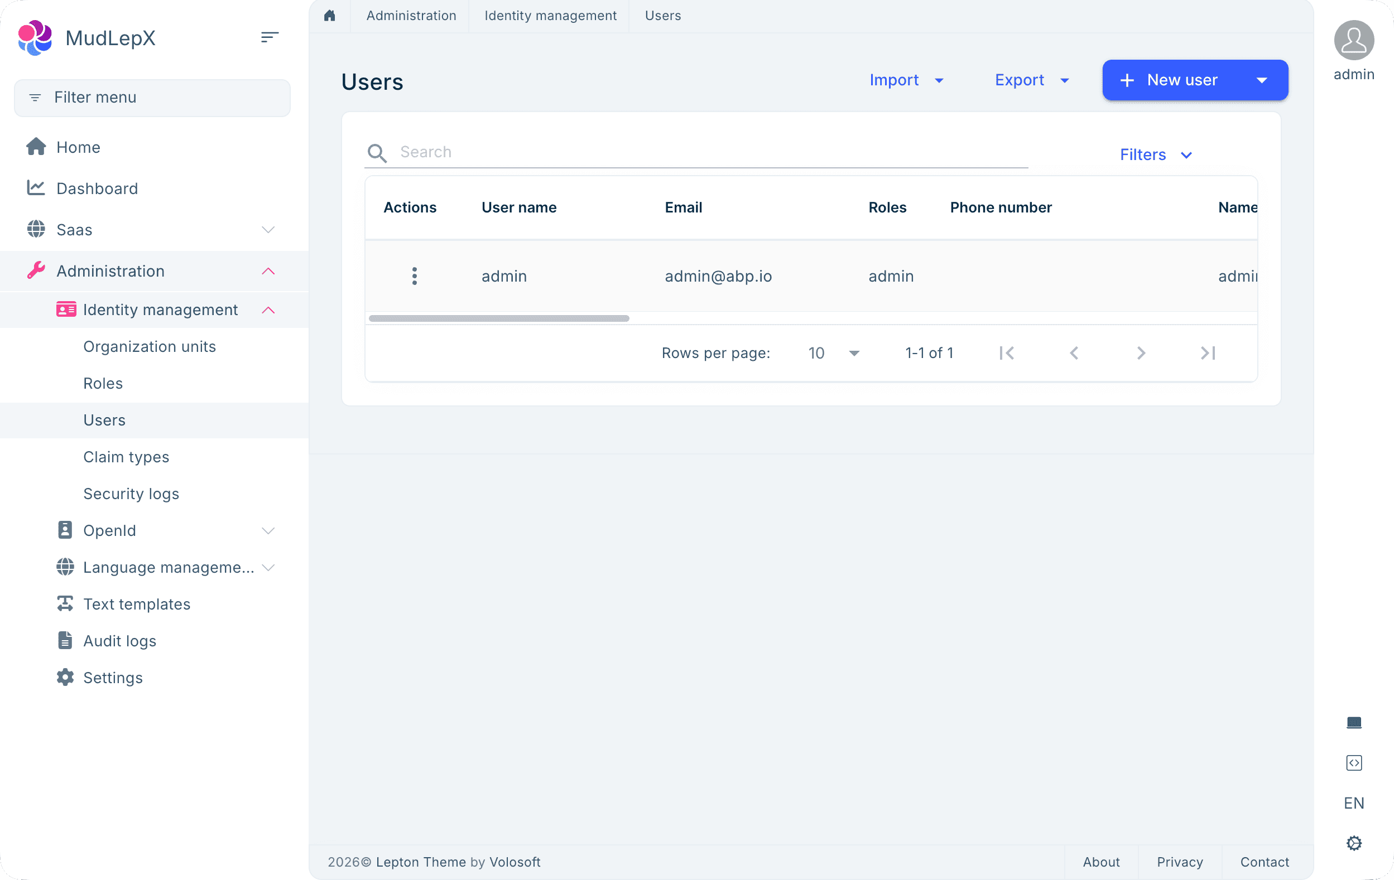Click the Roles column header
The width and height of the screenshot is (1394, 880).
coord(887,207)
